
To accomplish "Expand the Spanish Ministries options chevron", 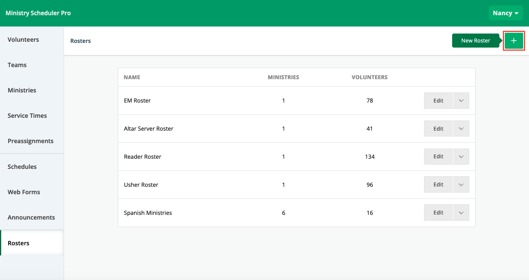I will click(x=461, y=213).
